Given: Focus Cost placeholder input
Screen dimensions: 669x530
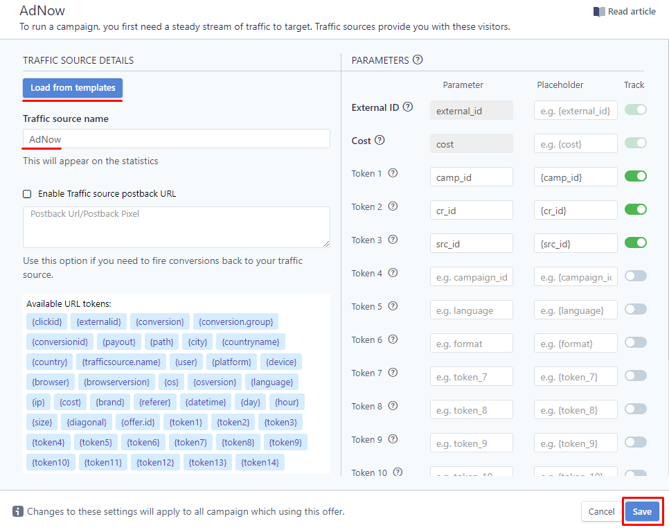Looking at the screenshot, I should [575, 143].
